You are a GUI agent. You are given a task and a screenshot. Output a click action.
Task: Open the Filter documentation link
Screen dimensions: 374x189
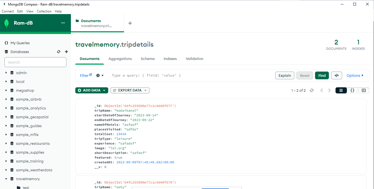pos(86,75)
